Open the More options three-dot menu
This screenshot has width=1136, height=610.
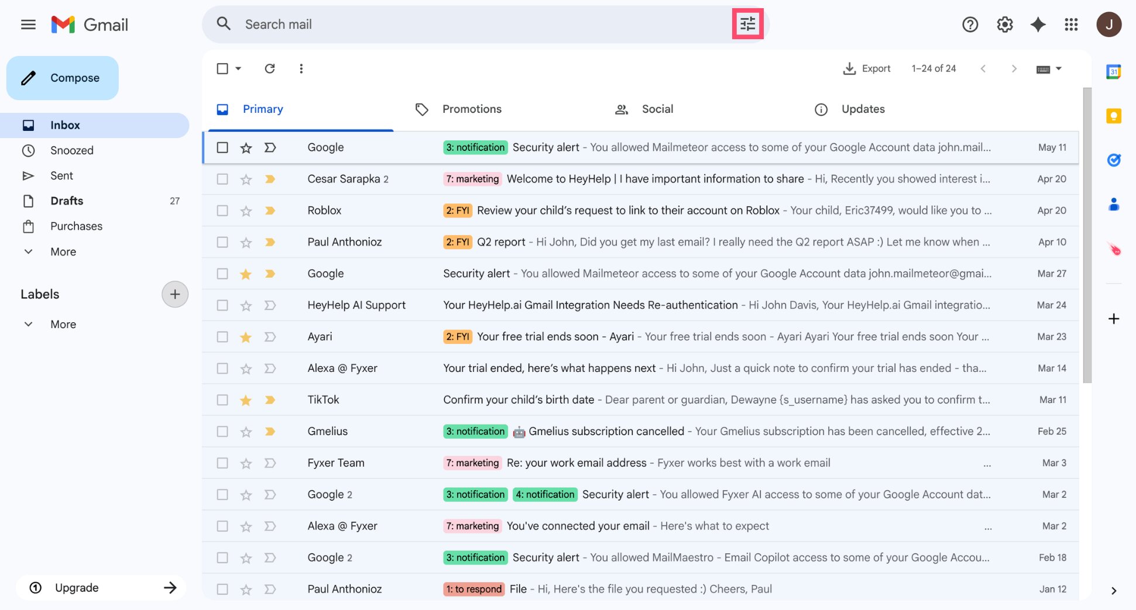click(x=301, y=68)
